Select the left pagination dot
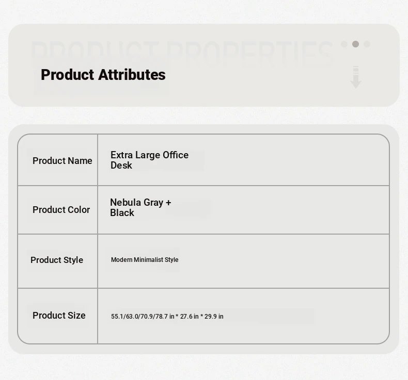The image size is (408, 380). [344, 44]
